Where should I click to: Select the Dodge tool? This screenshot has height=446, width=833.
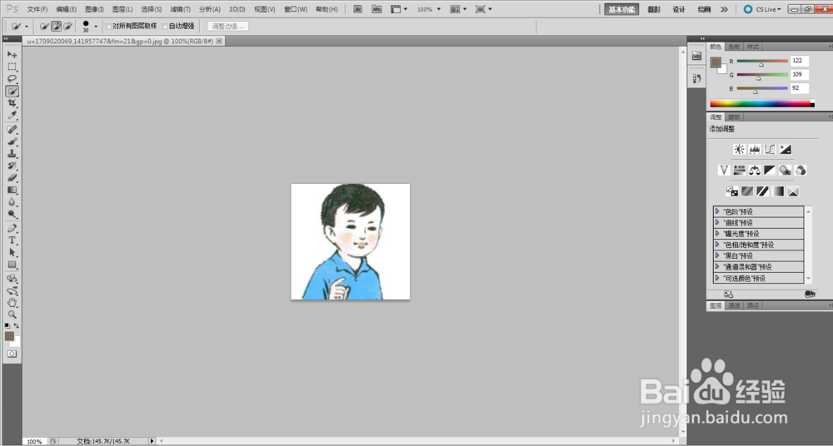pyautogui.click(x=12, y=215)
